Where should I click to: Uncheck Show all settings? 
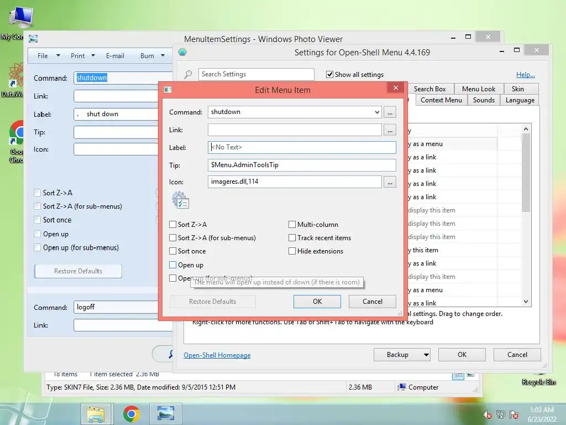329,75
